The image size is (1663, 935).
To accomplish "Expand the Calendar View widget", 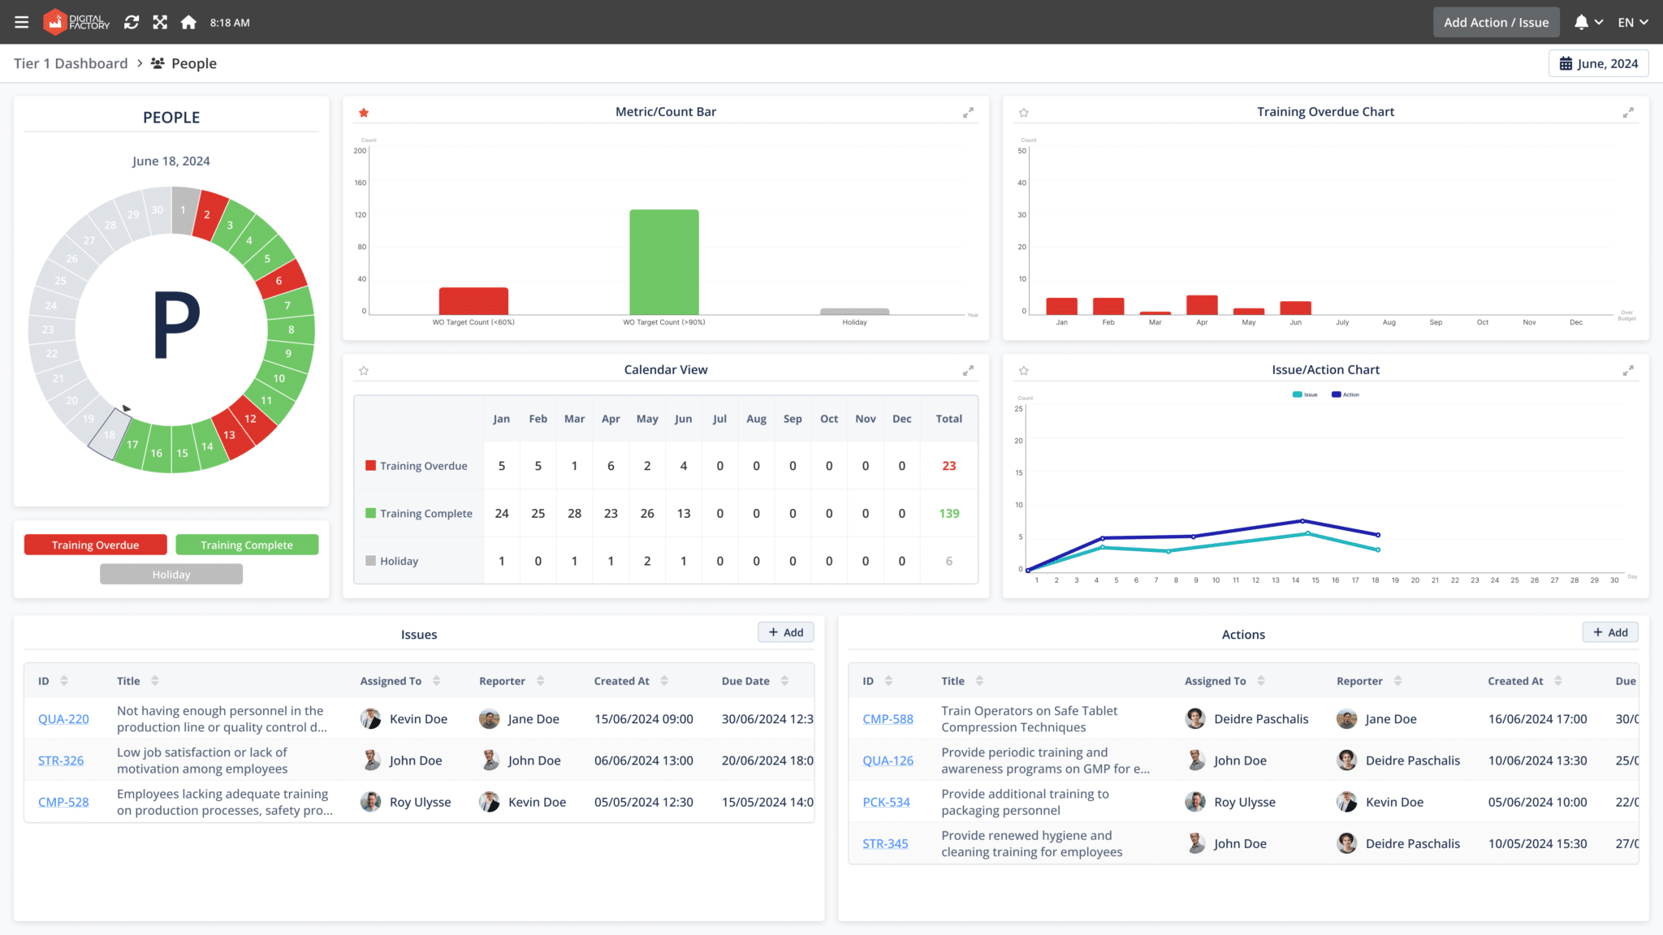I will point(968,370).
